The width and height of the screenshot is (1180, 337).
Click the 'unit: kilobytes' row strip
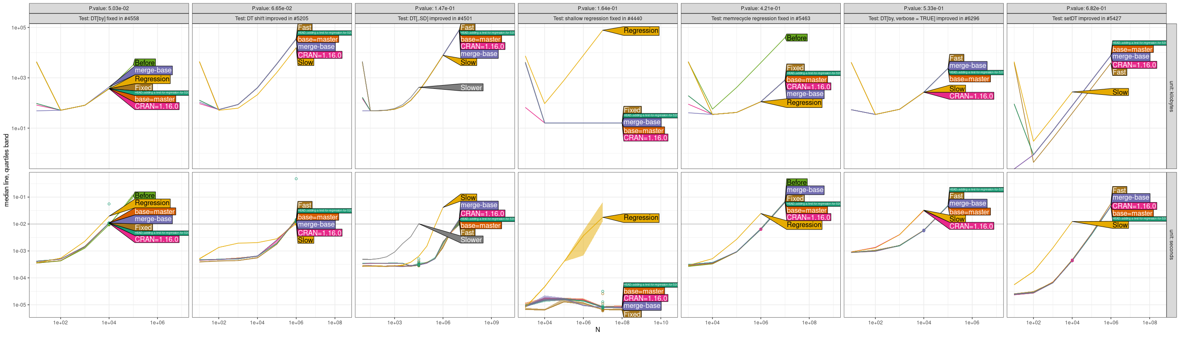tap(1171, 96)
